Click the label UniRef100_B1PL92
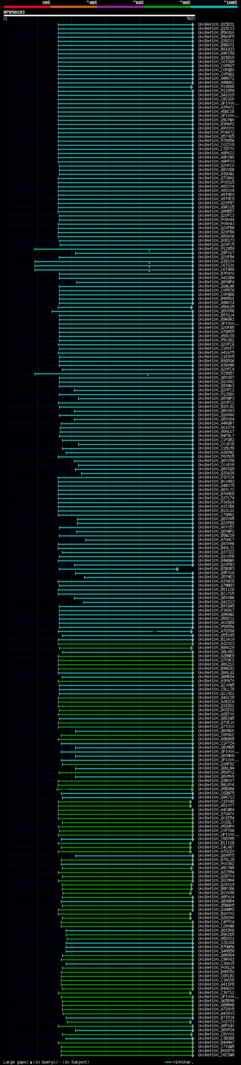Image resolution: width=241 pixels, height=1065 pixels. 216,407
